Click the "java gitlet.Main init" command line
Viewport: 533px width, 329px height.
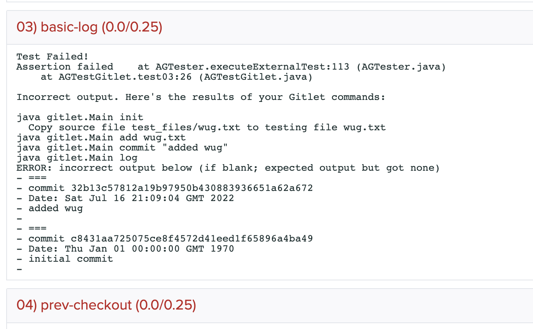pos(80,117)
